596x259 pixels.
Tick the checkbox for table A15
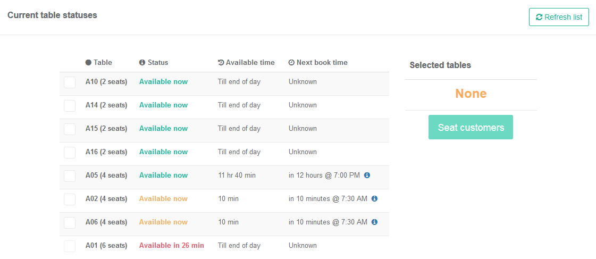tap(70, 129)
